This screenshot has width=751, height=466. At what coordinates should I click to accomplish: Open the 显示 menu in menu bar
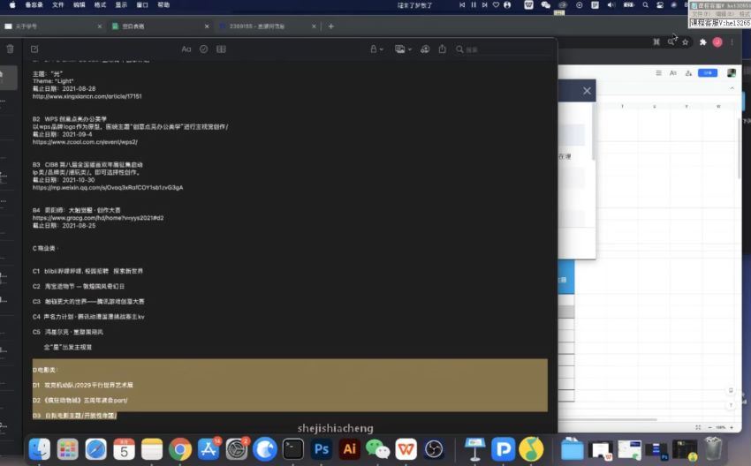tap(121, 4)
